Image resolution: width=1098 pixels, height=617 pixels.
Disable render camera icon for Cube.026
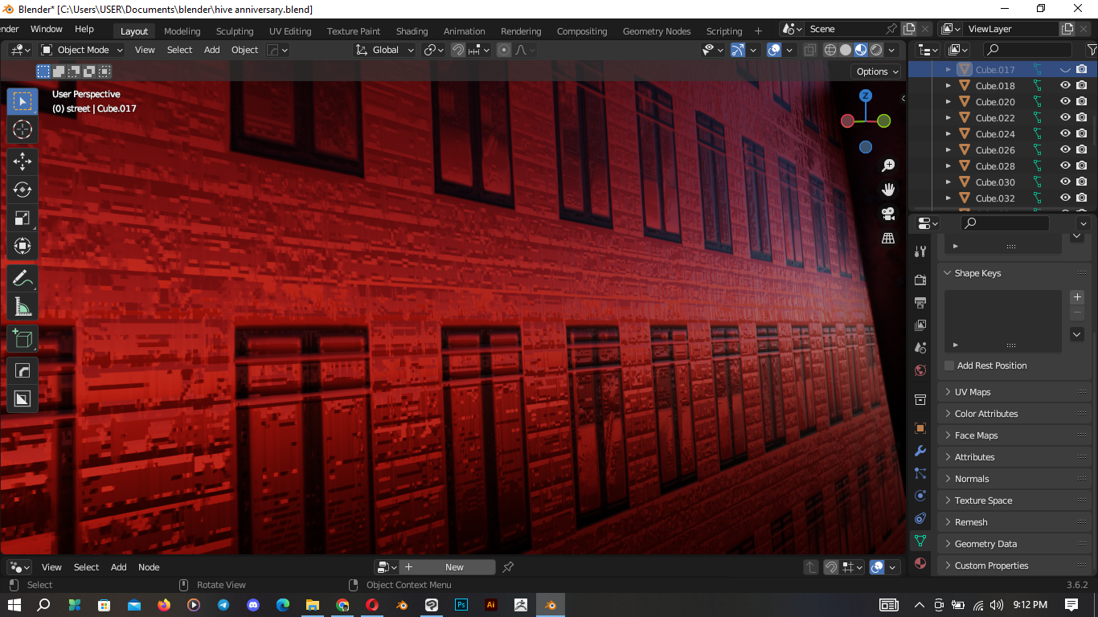(x=1082, y=150)
